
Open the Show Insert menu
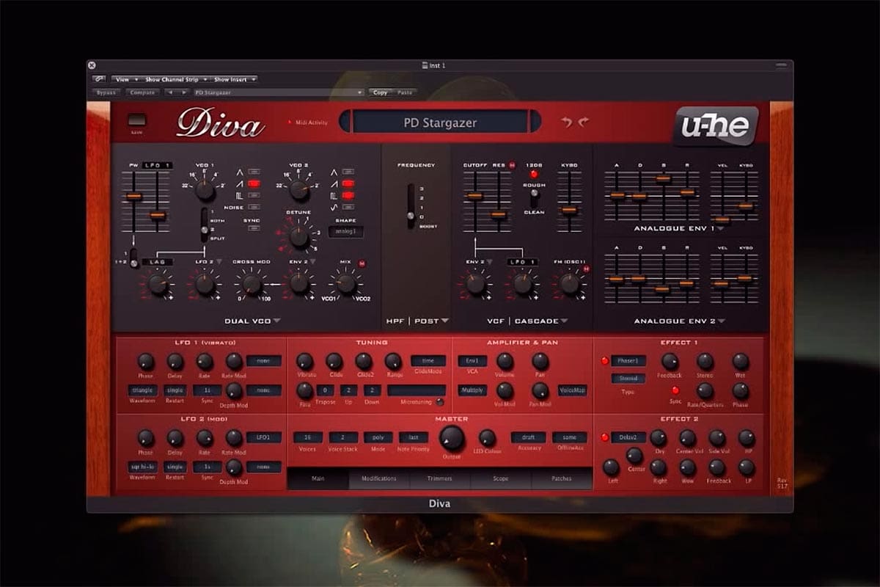click(235, 79)
